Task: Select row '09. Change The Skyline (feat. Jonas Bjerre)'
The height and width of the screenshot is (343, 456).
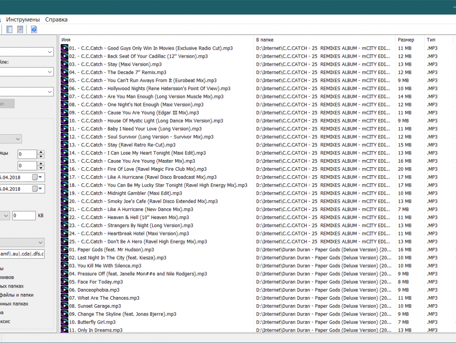Action: [256, 314]
